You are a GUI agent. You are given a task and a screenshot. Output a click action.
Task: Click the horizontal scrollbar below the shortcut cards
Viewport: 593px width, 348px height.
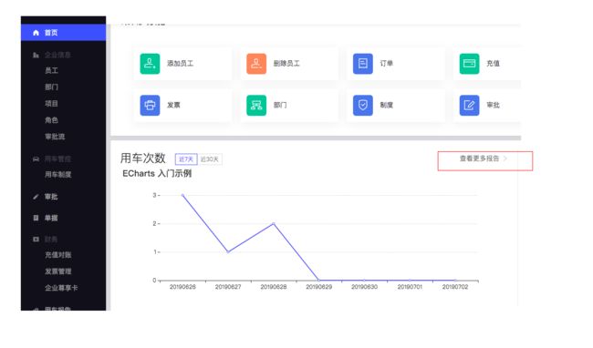pyautogui.click(x=316, y=138)
